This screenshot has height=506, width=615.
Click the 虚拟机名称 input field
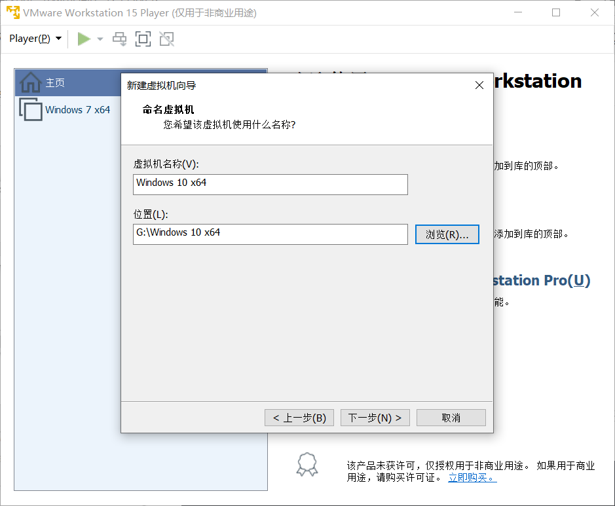(x=270, y=185)
